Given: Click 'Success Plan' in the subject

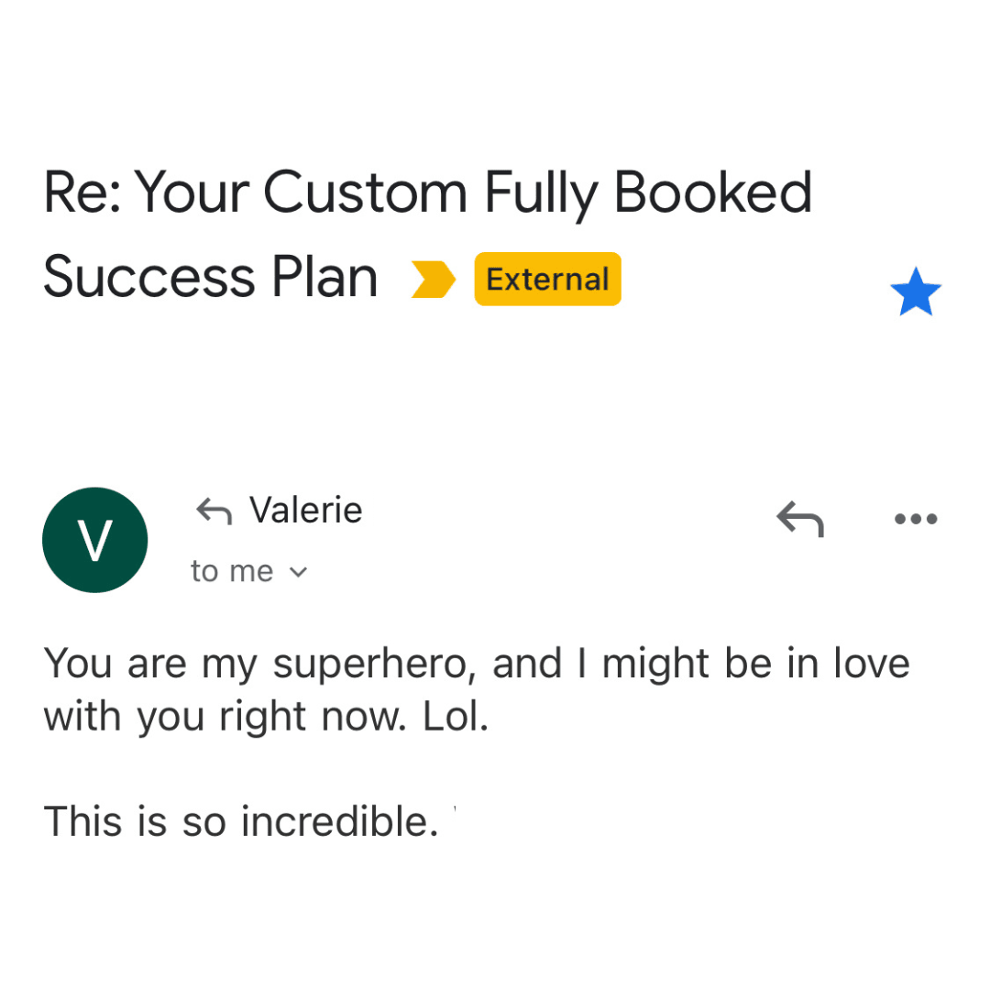Looking at the screenshot, I should (210, 278).
